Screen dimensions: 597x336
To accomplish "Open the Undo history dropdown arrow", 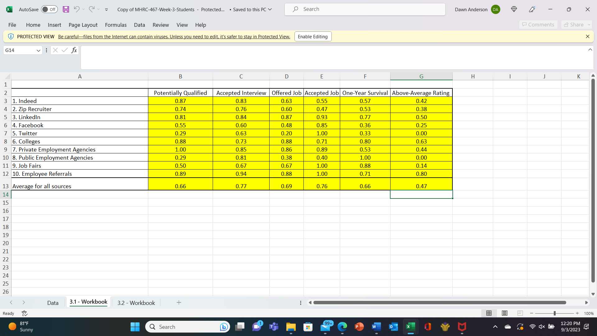I will (83, 9).
